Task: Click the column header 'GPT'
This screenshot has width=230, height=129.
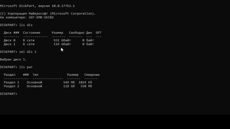Action: click(x=98, y=33)
